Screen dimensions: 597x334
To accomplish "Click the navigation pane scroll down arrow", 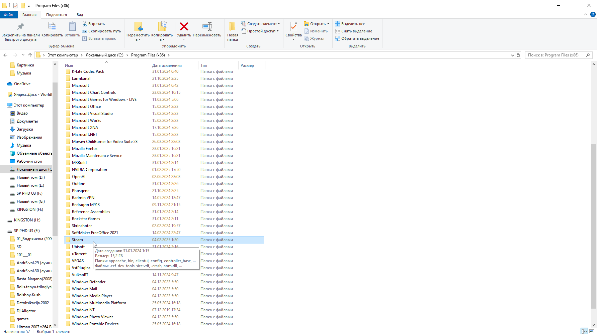I will click(x=55, y=325).
